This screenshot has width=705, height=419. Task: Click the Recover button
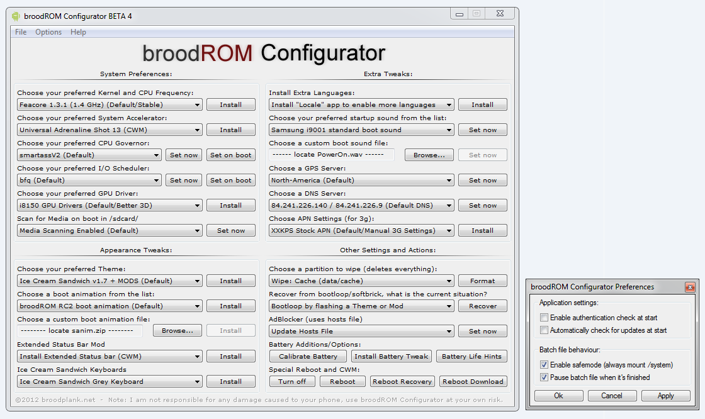(x=482, y=306)
